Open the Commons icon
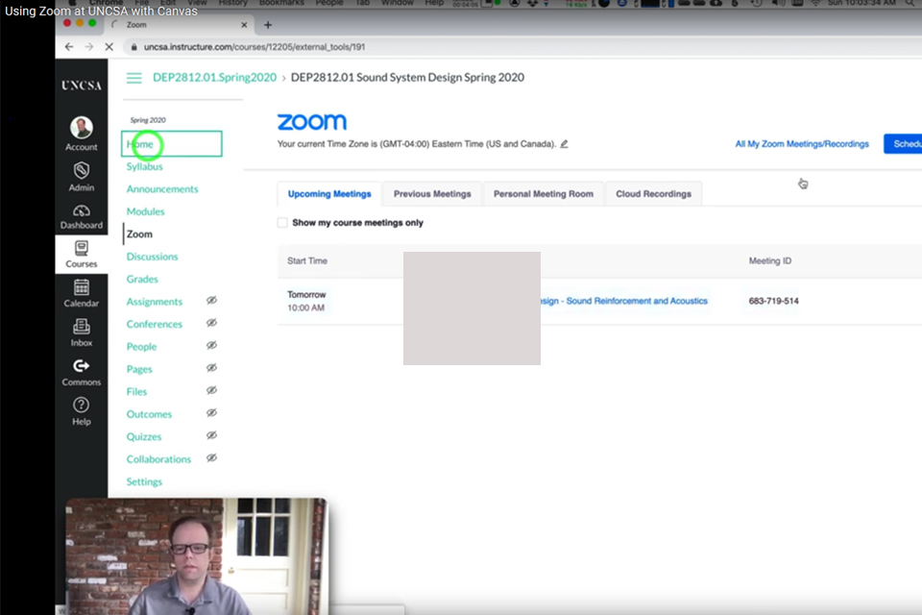The width and height of the screenshot is (922, 615). [x=82, y=366]
